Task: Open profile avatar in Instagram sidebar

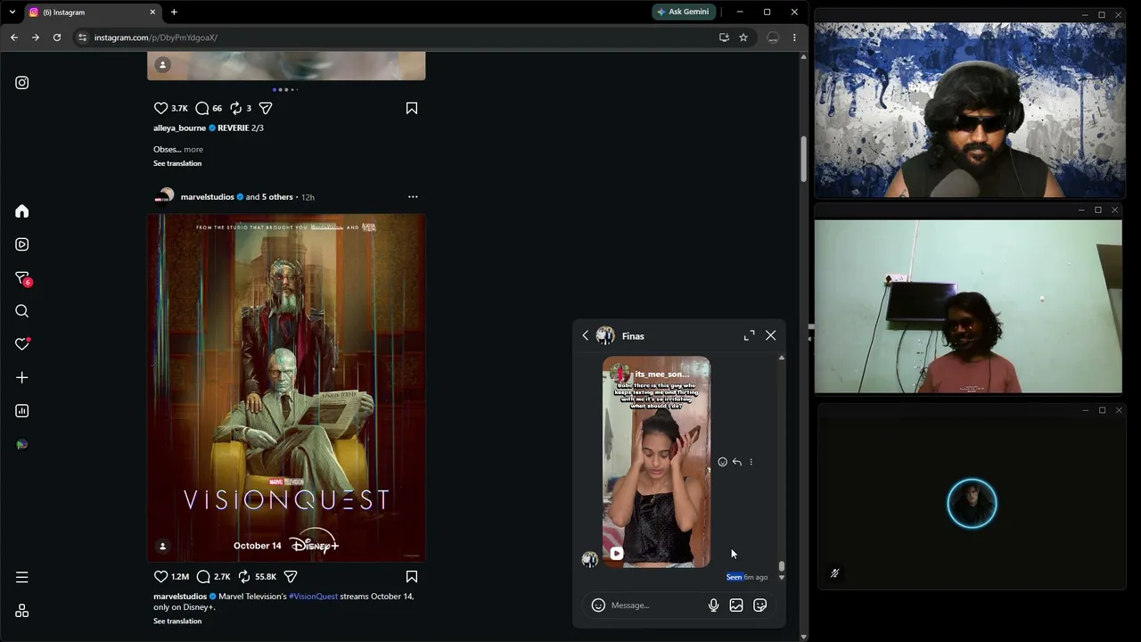Action: (22, 444)
